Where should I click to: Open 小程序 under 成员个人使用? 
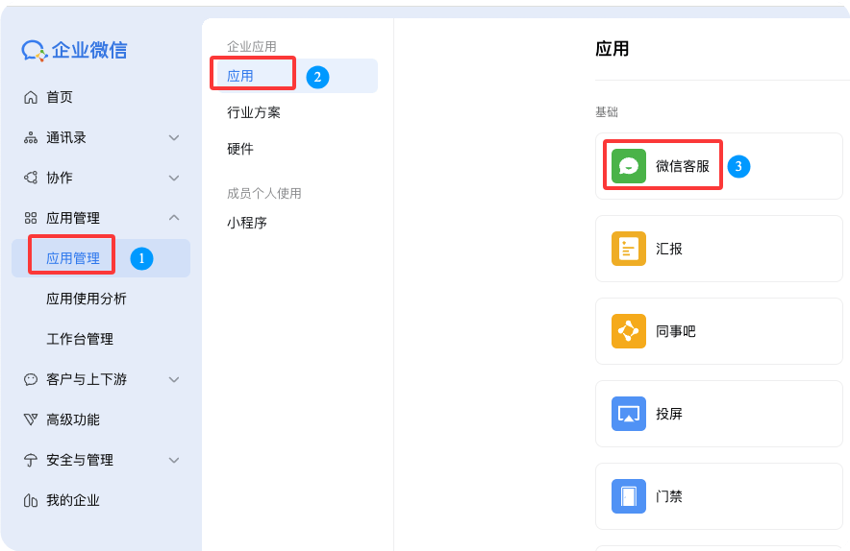(x=247, y=222)
